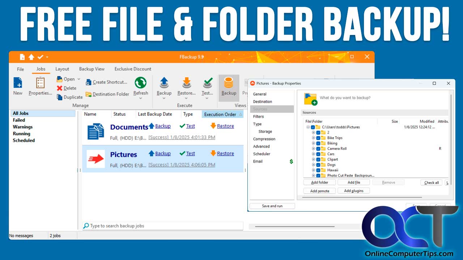The image size is (463, 260).
Task: Click the green Refresh icon
Action: coord(140,83)
